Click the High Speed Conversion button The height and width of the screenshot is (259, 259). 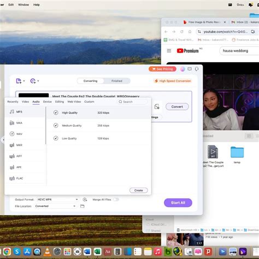click(173, 81)
